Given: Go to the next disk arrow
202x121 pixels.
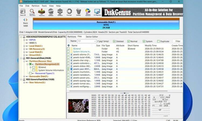Looking at the screenshot, I should pyautogui.click(x=27, y=20).
